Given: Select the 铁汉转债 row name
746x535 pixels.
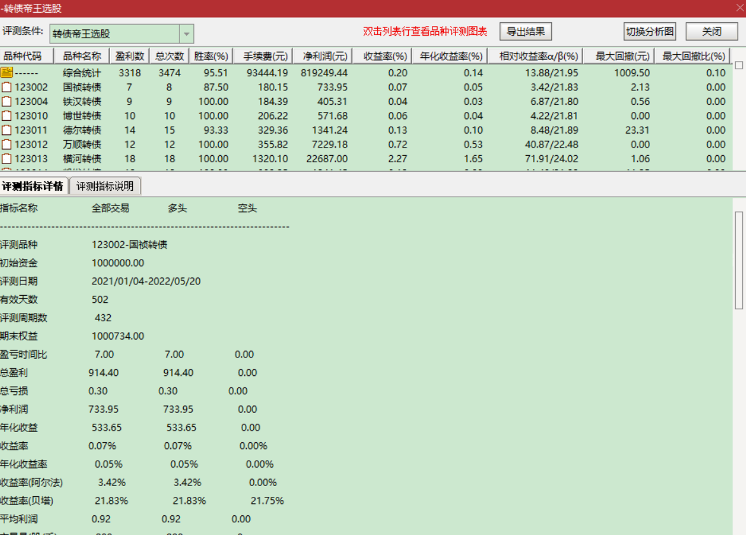Looking at the screenshot, I should (82, 101).
